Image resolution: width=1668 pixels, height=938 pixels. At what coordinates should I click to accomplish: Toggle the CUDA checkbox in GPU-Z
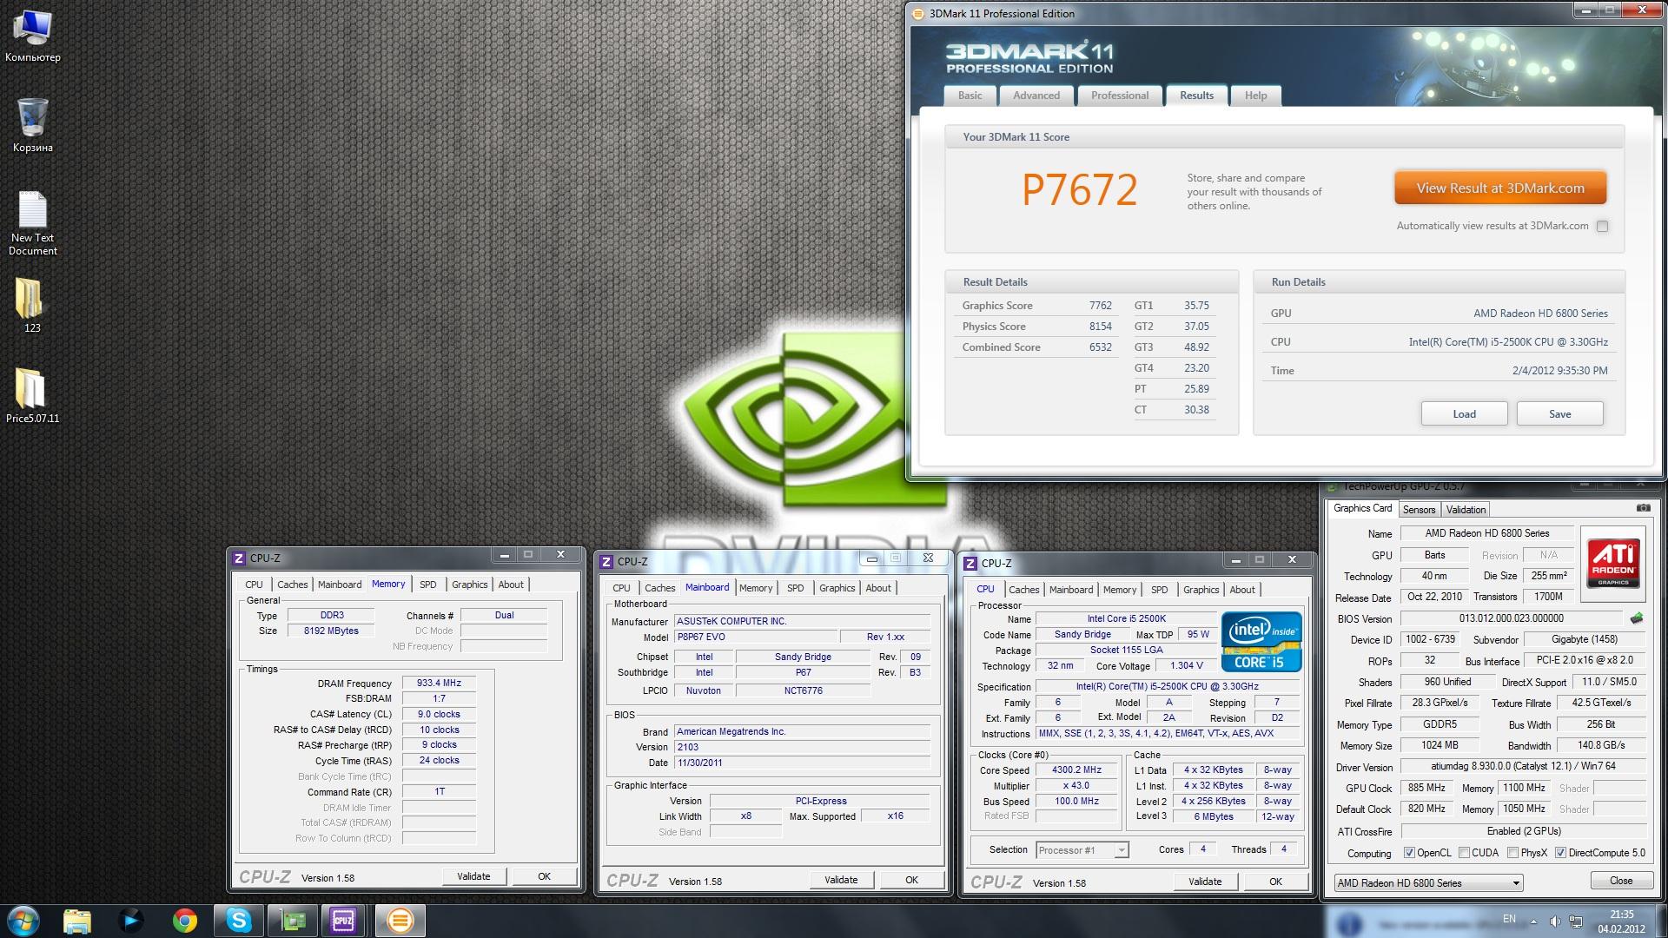click(1464, 853)
